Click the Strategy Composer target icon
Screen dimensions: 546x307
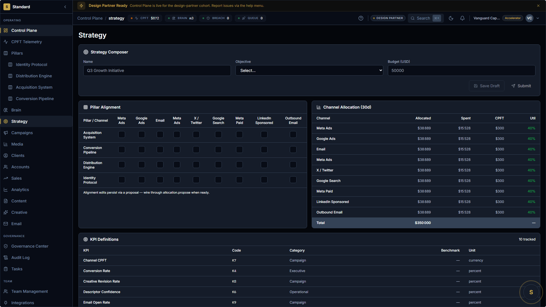pyautogui.click(x=86, y=52)
